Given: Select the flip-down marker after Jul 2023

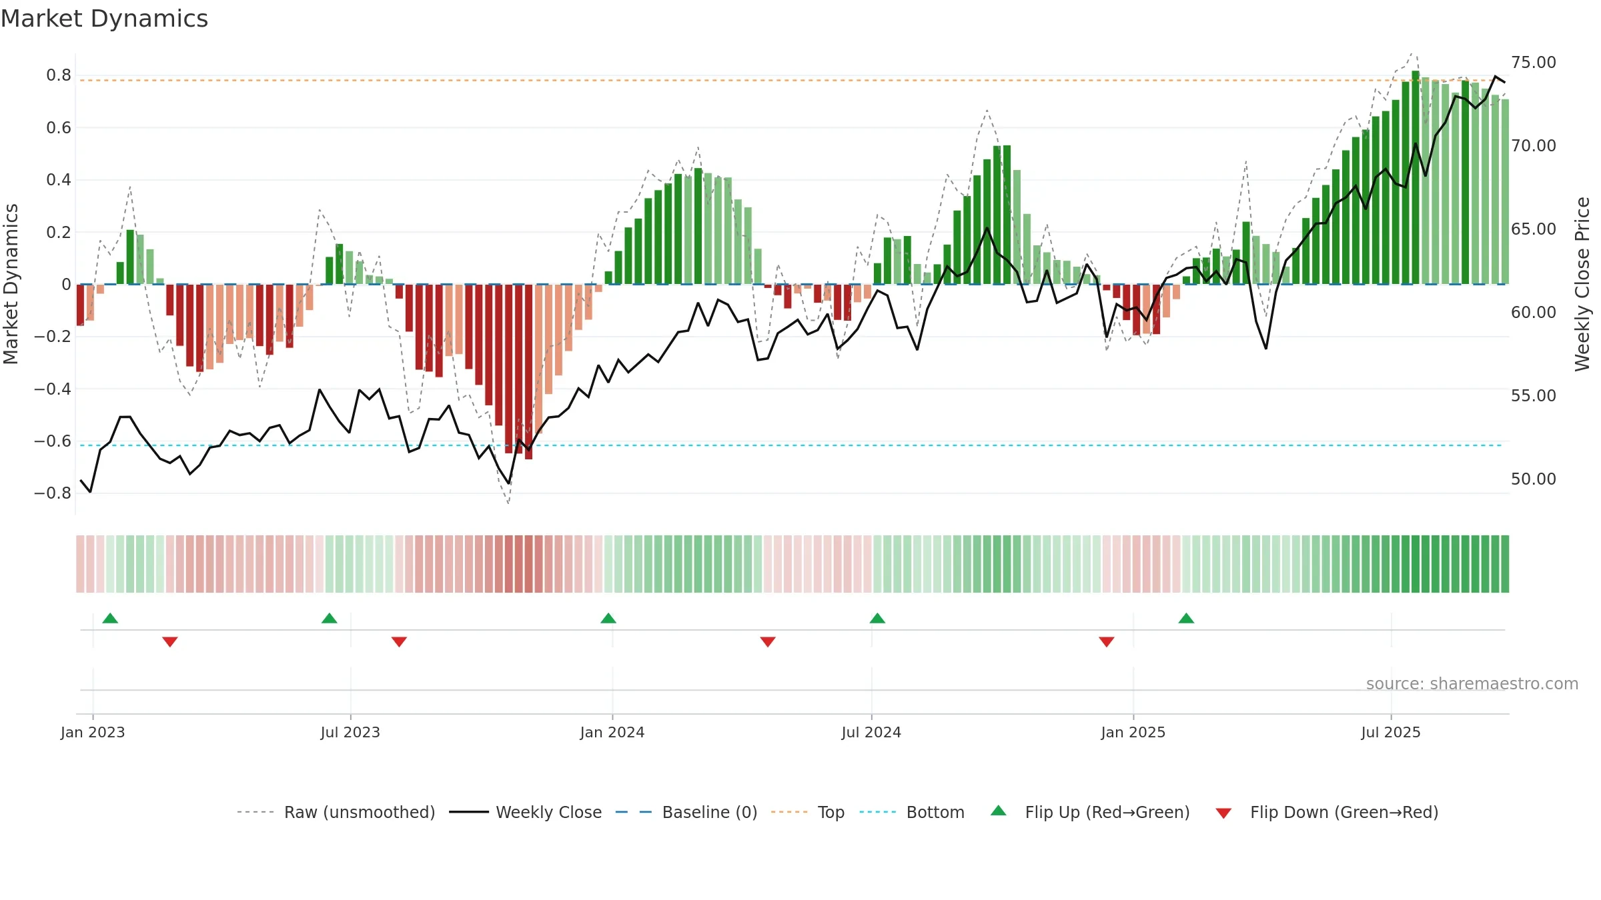Looking at the screenshot, I should pyautogui.click(x=399, y=642).
